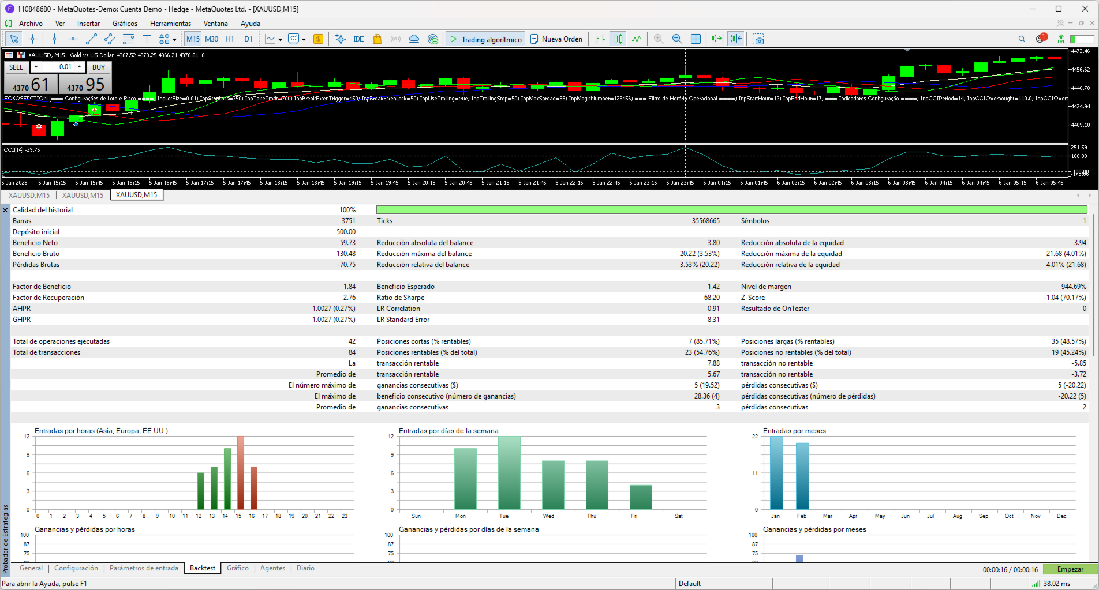This screenshot has height=590, width=1099.
Task: Open the VPS cloud hosting icon
Action: pyautogui.click(x=414, y=39)
